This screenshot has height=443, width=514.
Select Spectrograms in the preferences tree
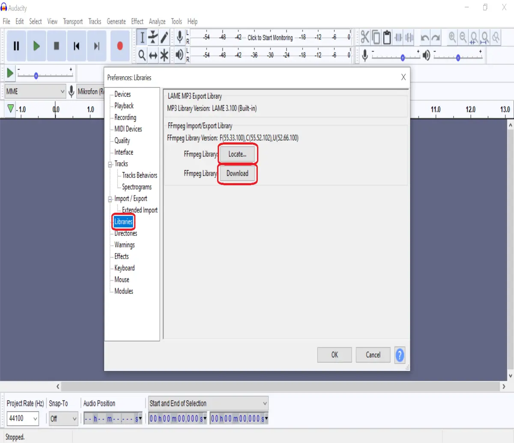137,187
